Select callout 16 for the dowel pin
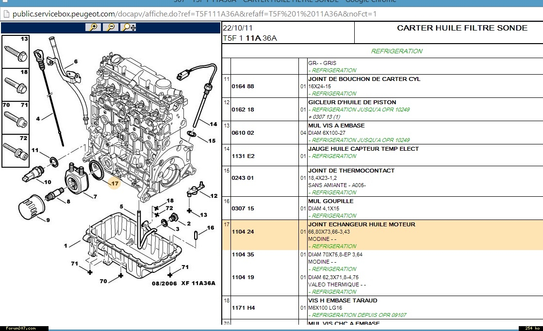The image size is (543, 331). point(211,228)
